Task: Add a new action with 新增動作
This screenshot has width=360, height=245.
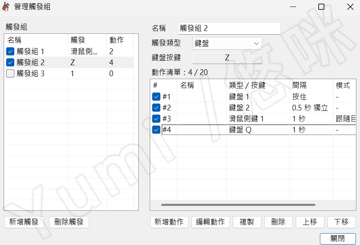Action: pyautogui.click(x=169, y=222)
